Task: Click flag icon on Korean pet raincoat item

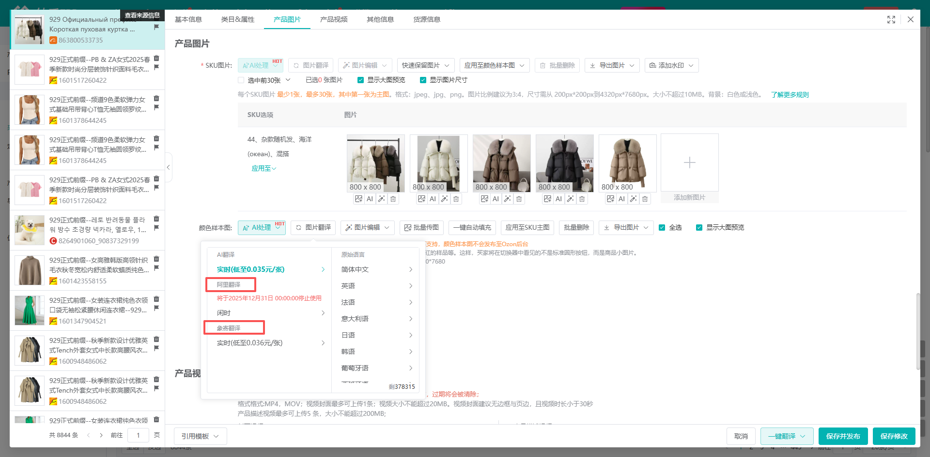Action: point(156,228)
